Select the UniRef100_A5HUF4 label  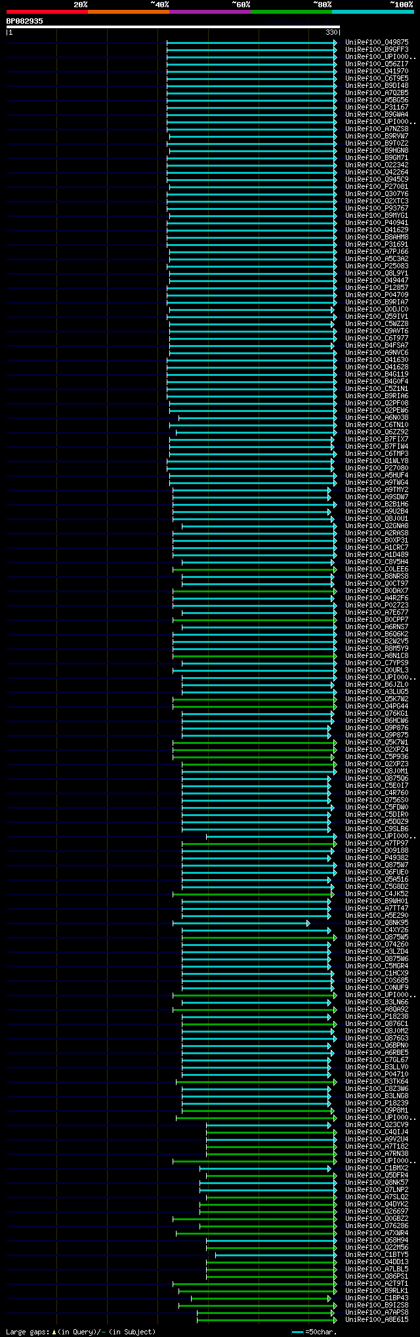[377, 475]
